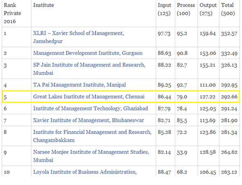The height and width of the screenshot is (185, 242).
Task: Select the highlighted total 292.66 cell
Action: pos(229,97)
